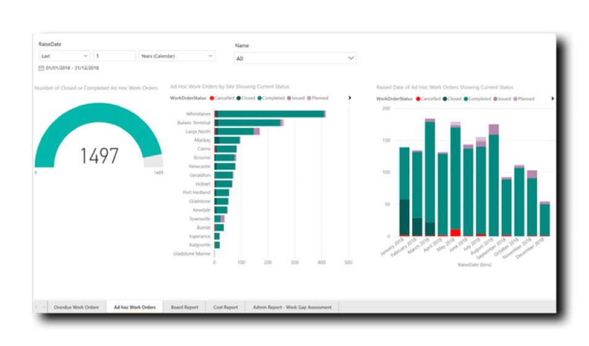This screenshot has width=589, height=346.
Task: Open the 'Last' relative date dropdown
Action: tap(64, 56)
